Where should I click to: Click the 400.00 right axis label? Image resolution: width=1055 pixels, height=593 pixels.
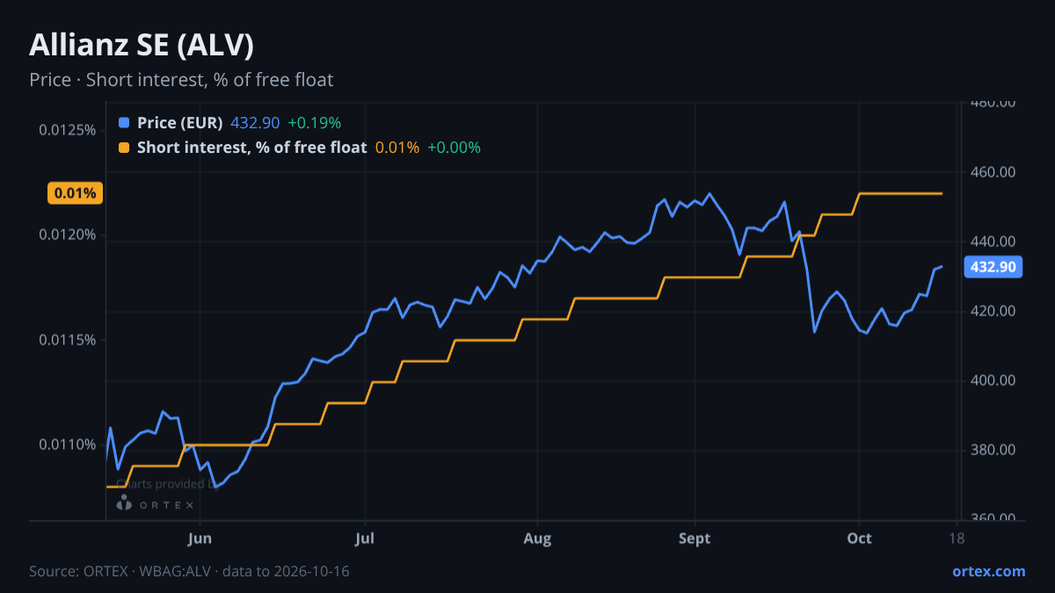[993, 380]
